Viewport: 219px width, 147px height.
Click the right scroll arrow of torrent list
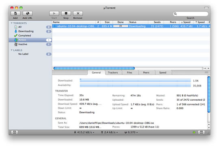click(x=208, y=68)
